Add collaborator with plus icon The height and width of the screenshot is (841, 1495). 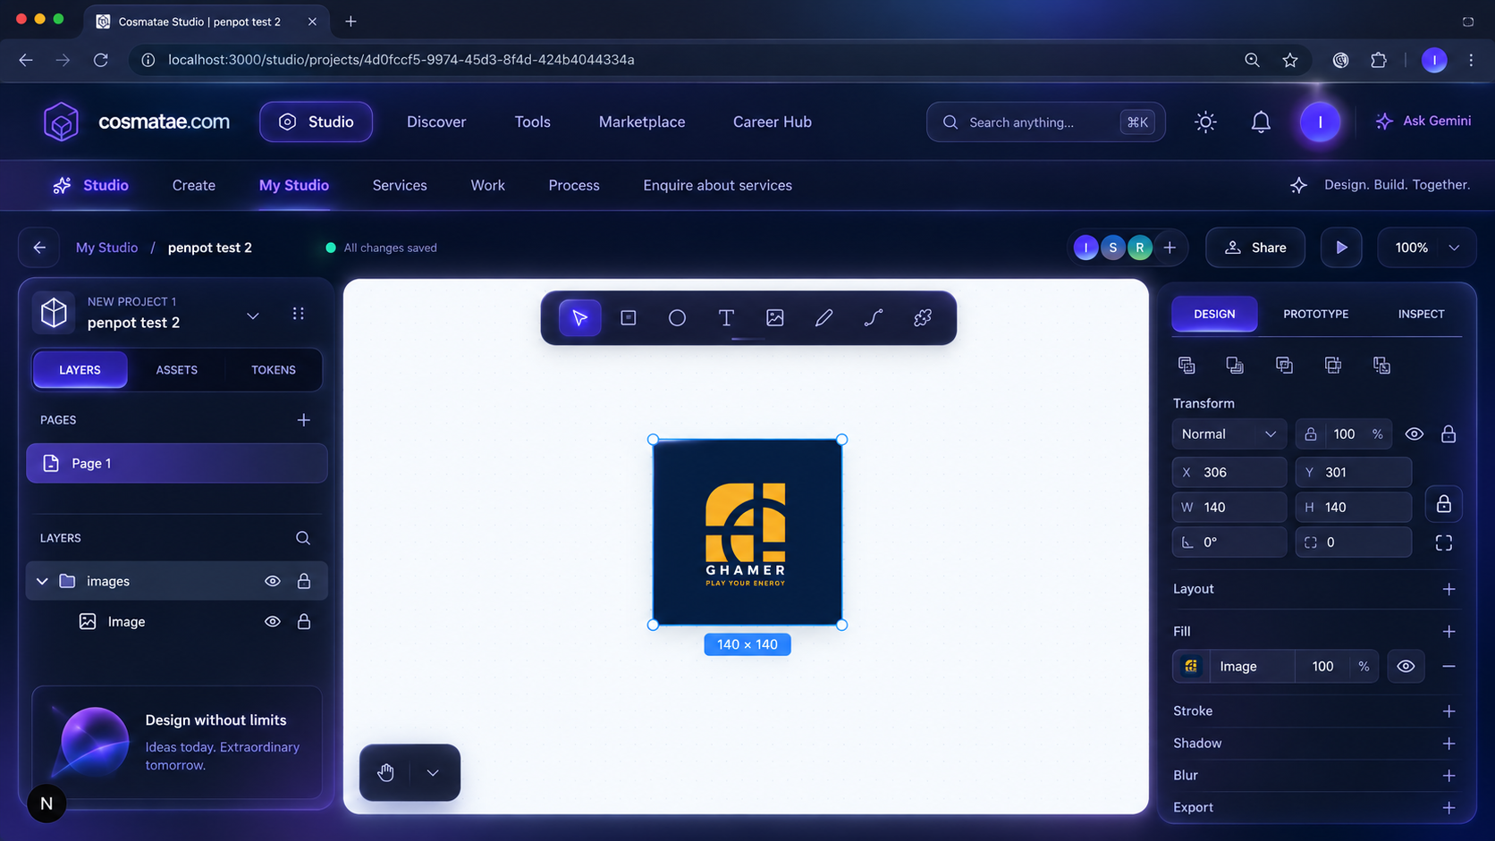(x=1170, y=248)
